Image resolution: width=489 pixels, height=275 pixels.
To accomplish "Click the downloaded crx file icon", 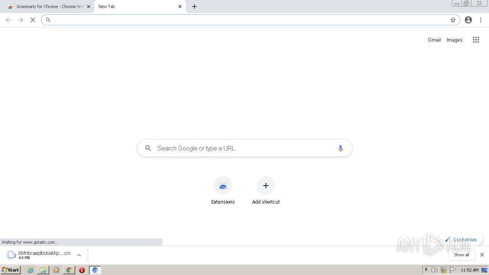I will coord(11,255).
